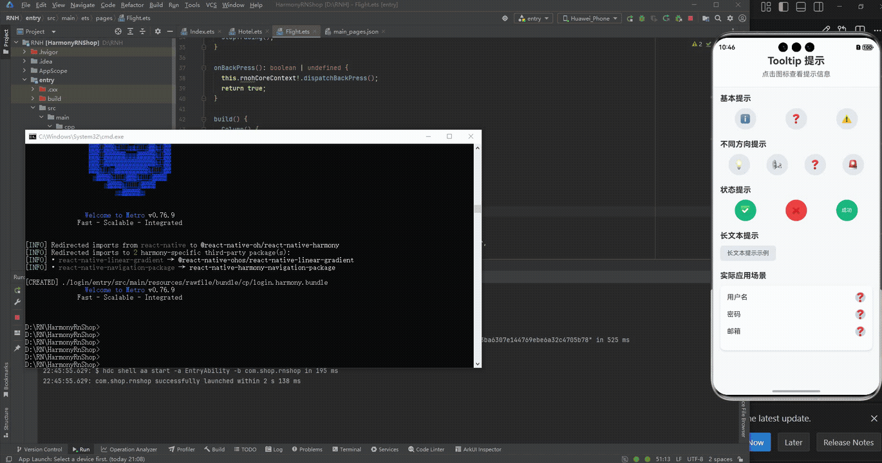The width and height of the screenshot is (882, 463).
Task: Expand the AppScope folder
Action: point(25,71)
